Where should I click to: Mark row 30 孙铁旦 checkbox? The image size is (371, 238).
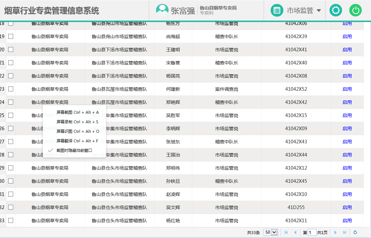click(x=11, y=181)
